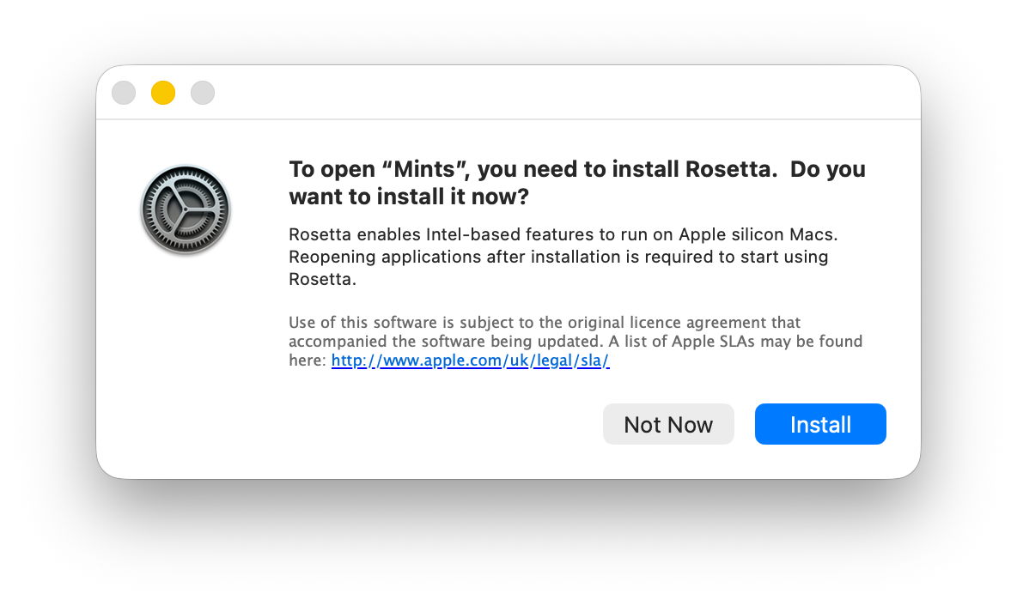Viewport: 1017px width, 606px height.
Task: Click the greyed-out close window button
Action: click(124, 93)
